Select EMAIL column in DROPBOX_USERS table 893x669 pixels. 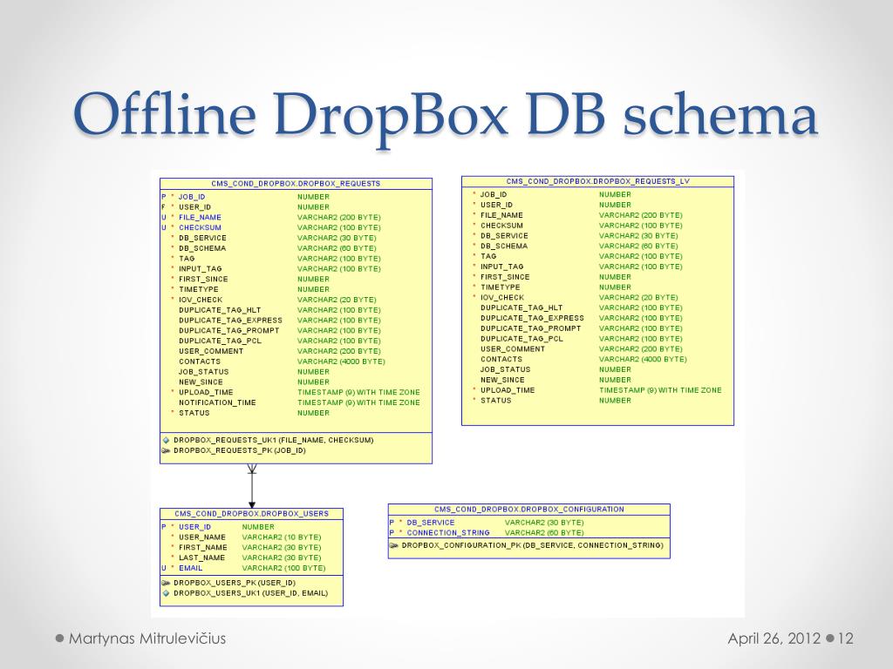[190, 568]
